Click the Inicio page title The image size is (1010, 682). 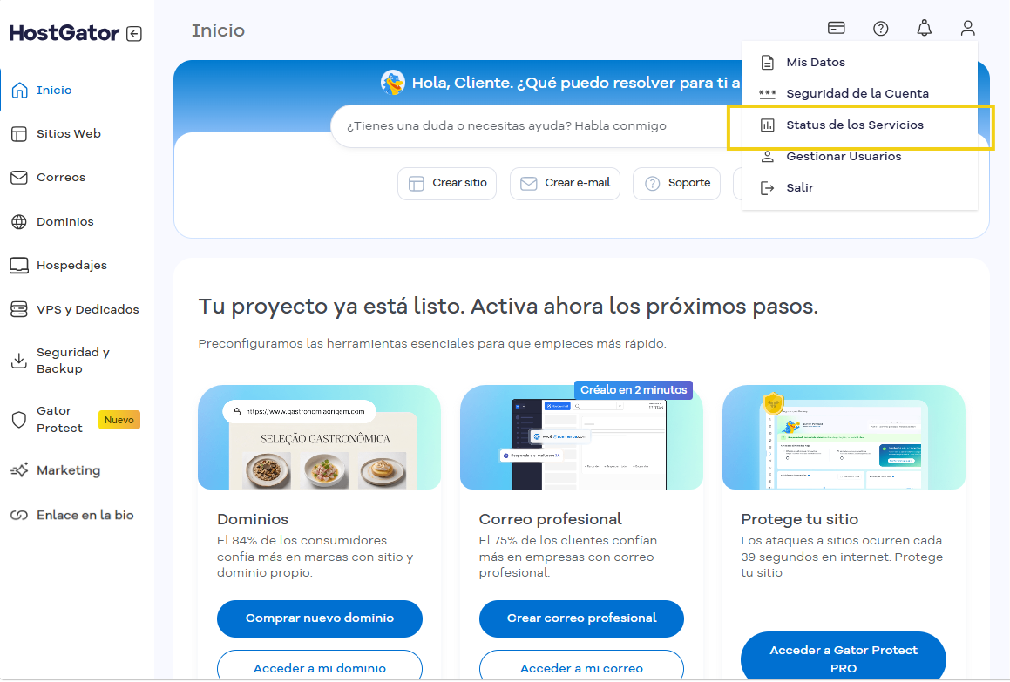point(219,30)
